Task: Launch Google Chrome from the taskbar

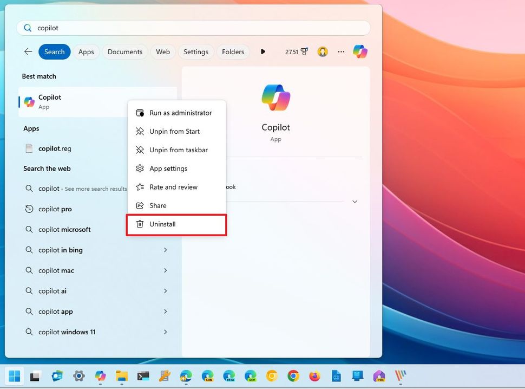Action: click(294, 375)
